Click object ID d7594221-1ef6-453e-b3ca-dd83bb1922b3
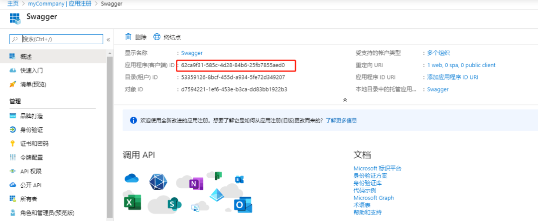This screenshot has width=538, height=221. 234,89
